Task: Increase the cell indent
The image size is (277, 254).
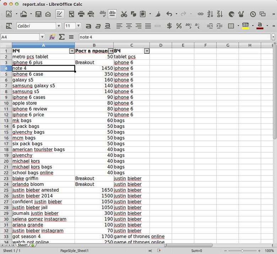Action: 219,26
